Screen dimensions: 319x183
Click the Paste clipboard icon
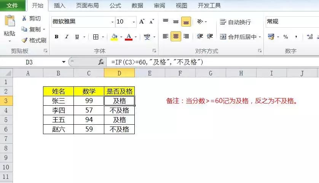coord(10,21)
